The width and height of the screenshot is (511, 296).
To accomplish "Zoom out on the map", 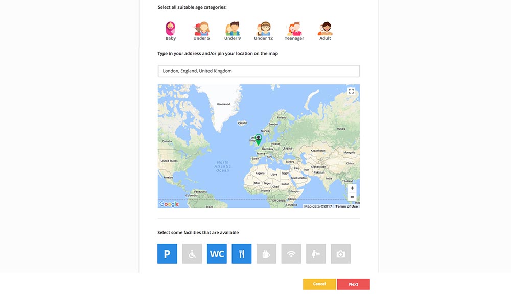I will click(x=352, y=197).
